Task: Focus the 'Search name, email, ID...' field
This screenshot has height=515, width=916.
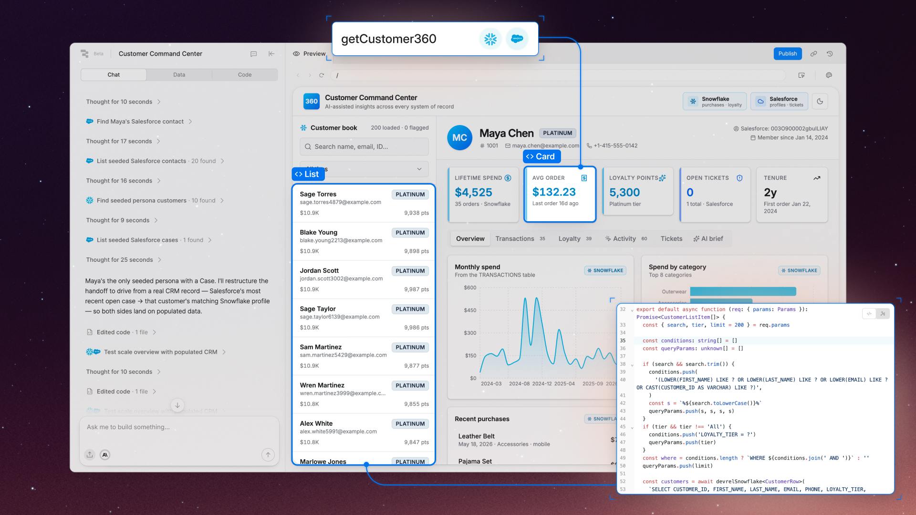Action: tap(364, 147)
